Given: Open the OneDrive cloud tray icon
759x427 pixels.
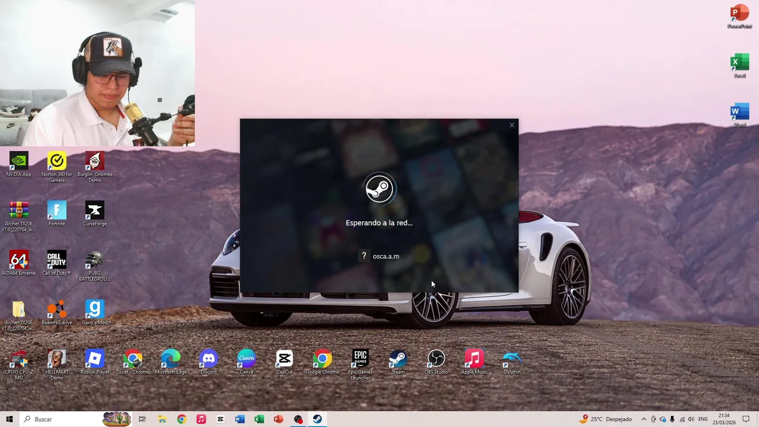Looking at the screenshot, I should 663,419.
